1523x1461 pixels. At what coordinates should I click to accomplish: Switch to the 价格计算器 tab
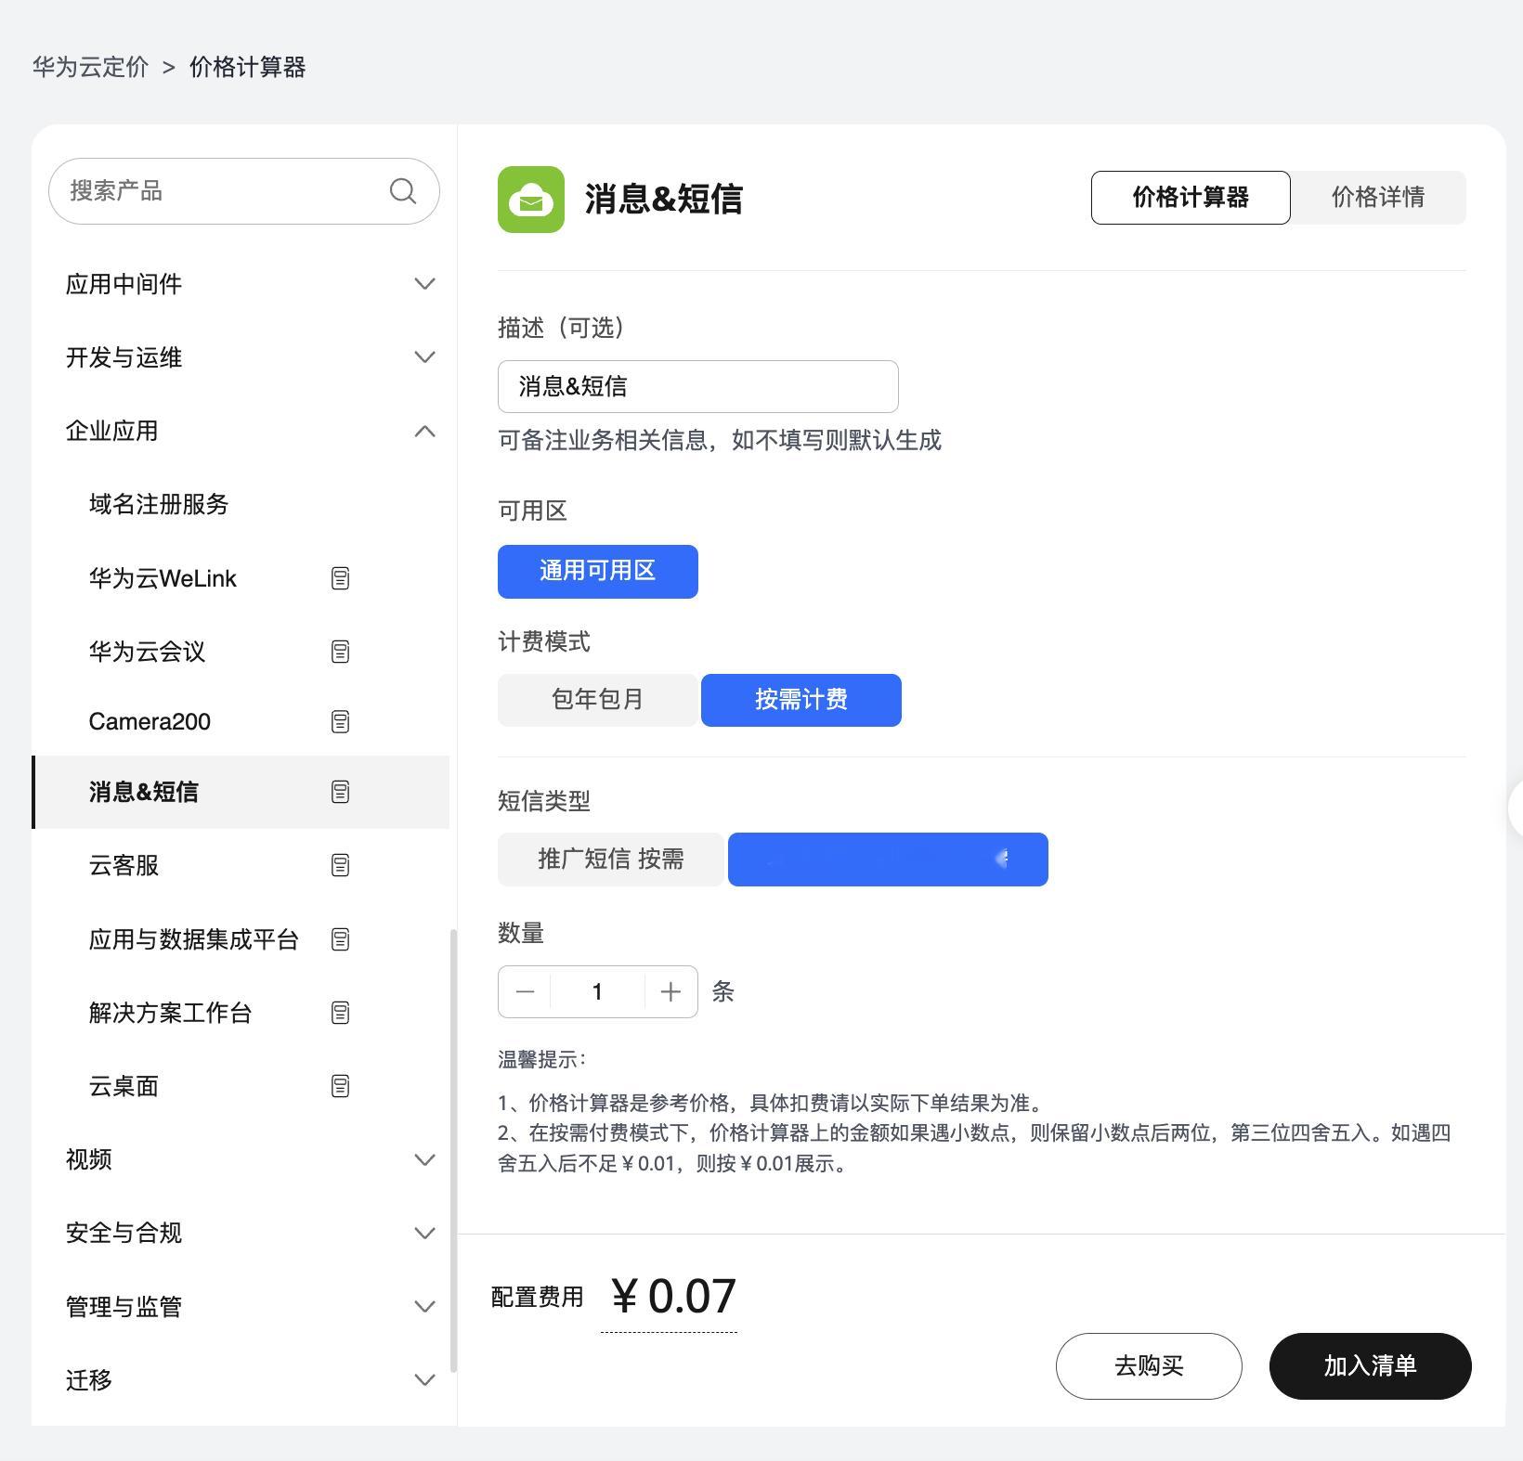tap(1191, 198)
